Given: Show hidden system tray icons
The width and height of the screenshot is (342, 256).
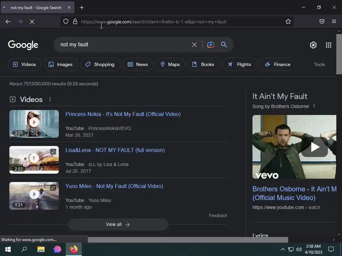Looking at the screenshot, I should pyautogui.click(x=283, y=249).
